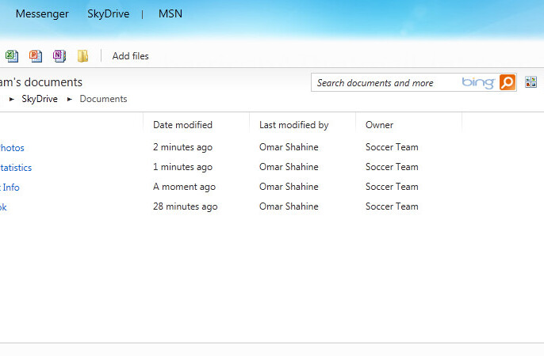Click the Bing logo in search box
This screenshot has height=356, width=544.
pyautogui.click(x=478, y=82)
